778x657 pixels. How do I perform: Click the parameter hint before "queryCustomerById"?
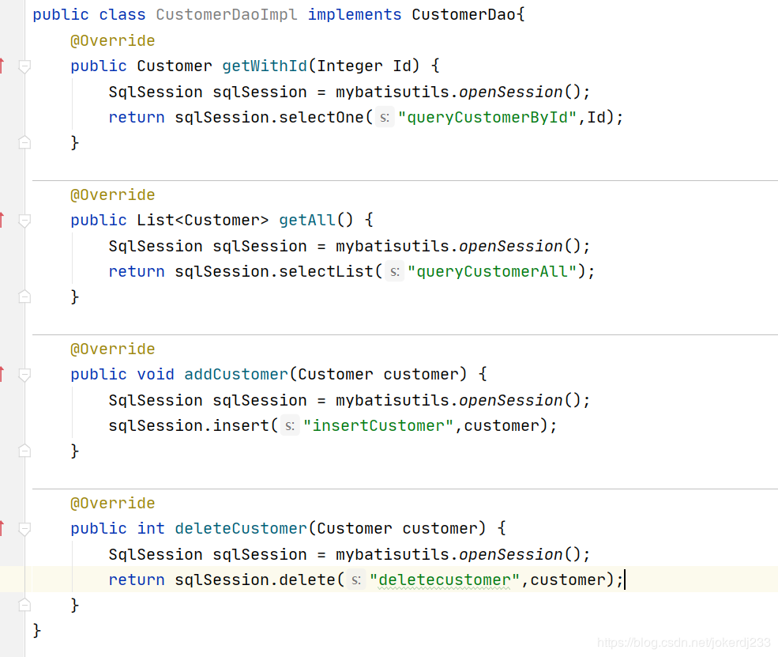(384, 118)
